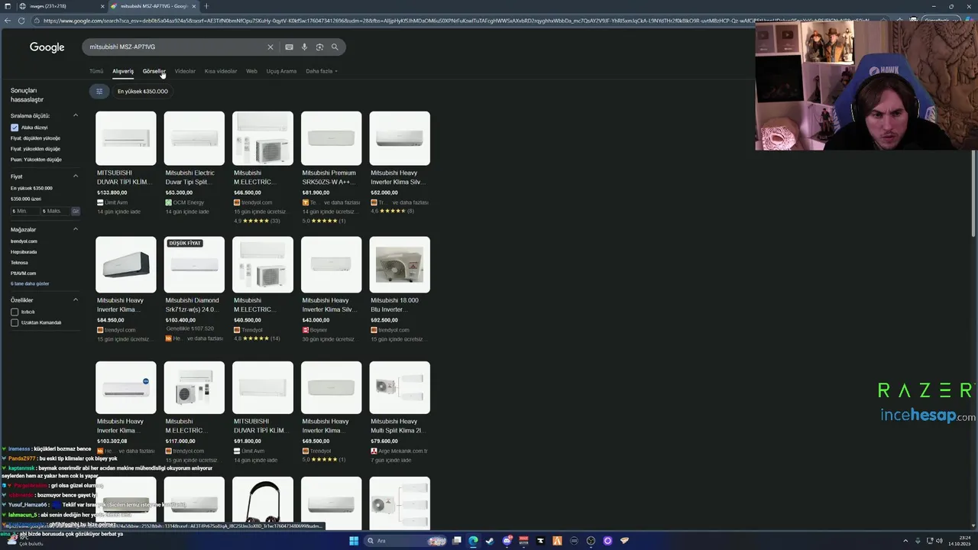Open 'Mitsubishi Heavy Multi Split Klima' product

pos(400,412)
